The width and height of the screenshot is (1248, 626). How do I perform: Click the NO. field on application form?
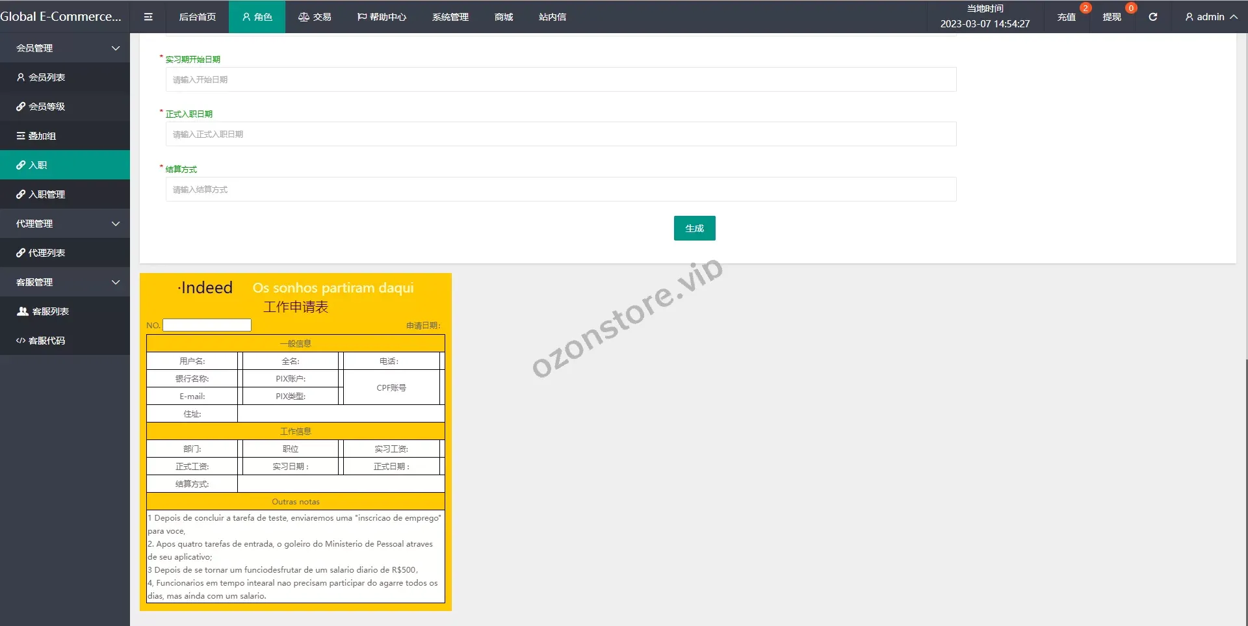pyautogui.click(x=207, y=325)
